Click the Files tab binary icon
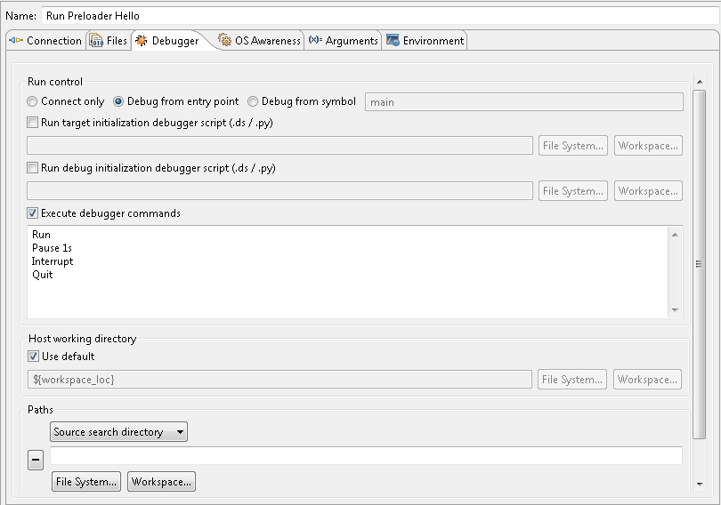 coord(96,40)
